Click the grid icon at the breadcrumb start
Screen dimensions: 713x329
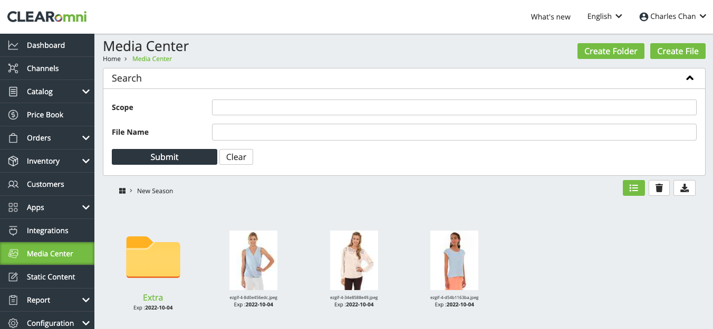click(x=122, y=191)
